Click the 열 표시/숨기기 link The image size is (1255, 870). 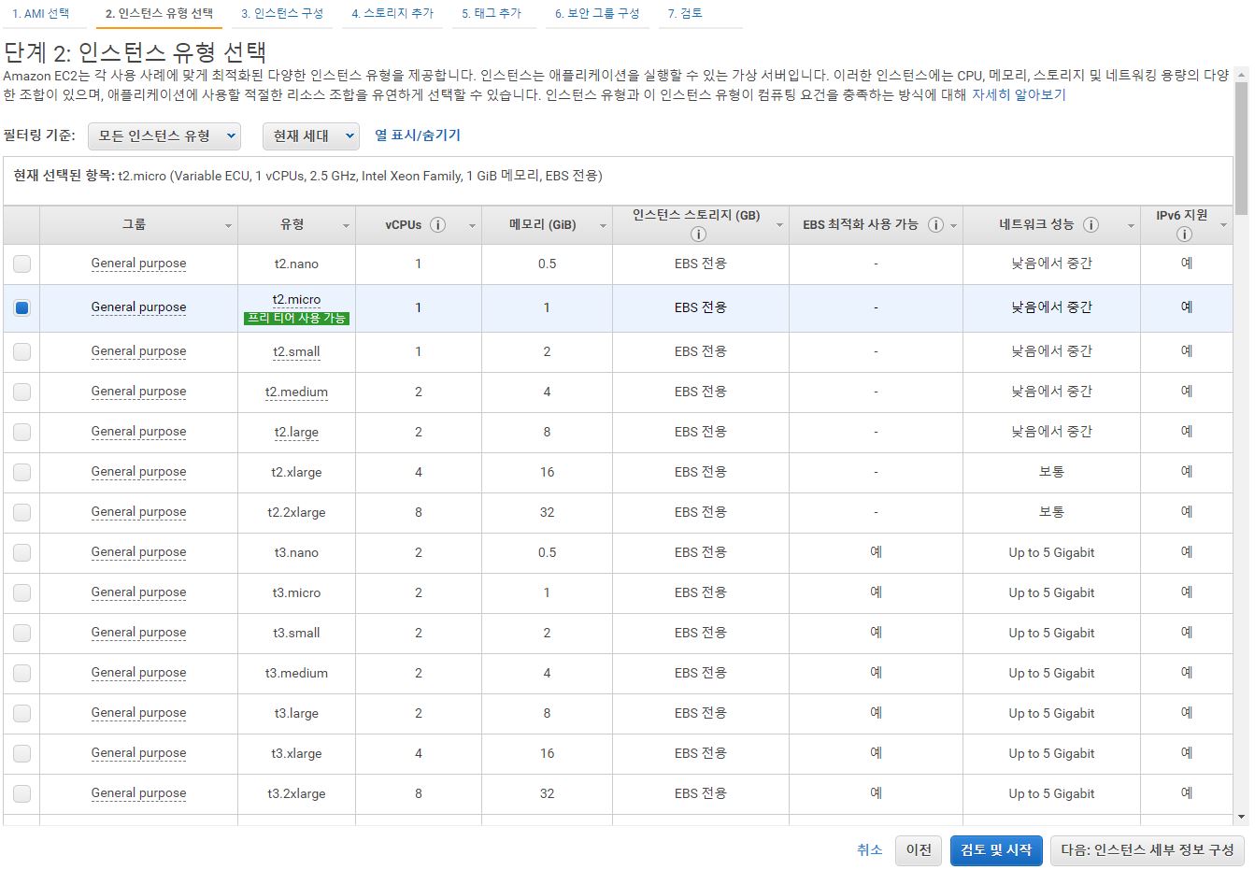pos(418,135)
